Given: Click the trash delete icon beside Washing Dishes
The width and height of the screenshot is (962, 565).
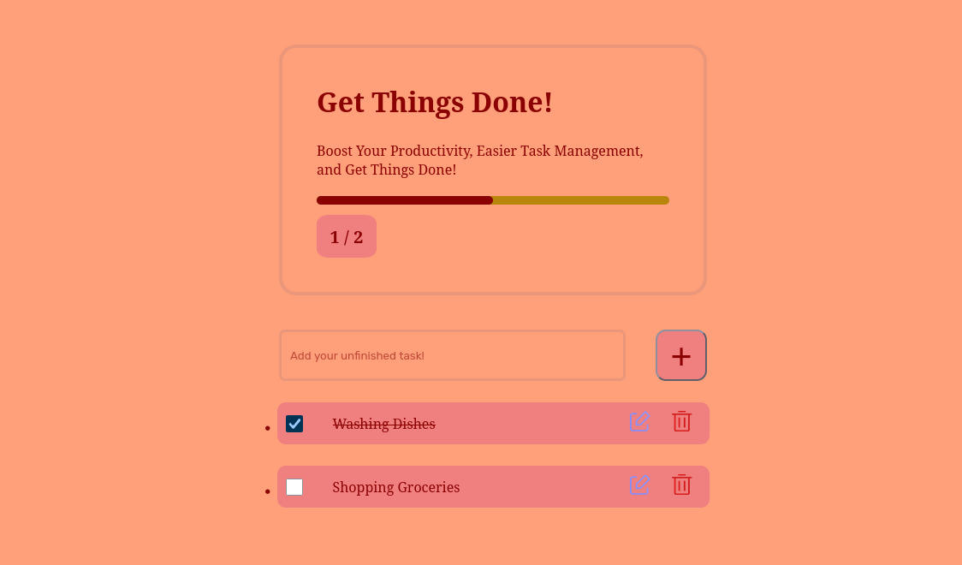Looking at the screenshot, I should tap(681, 421).
